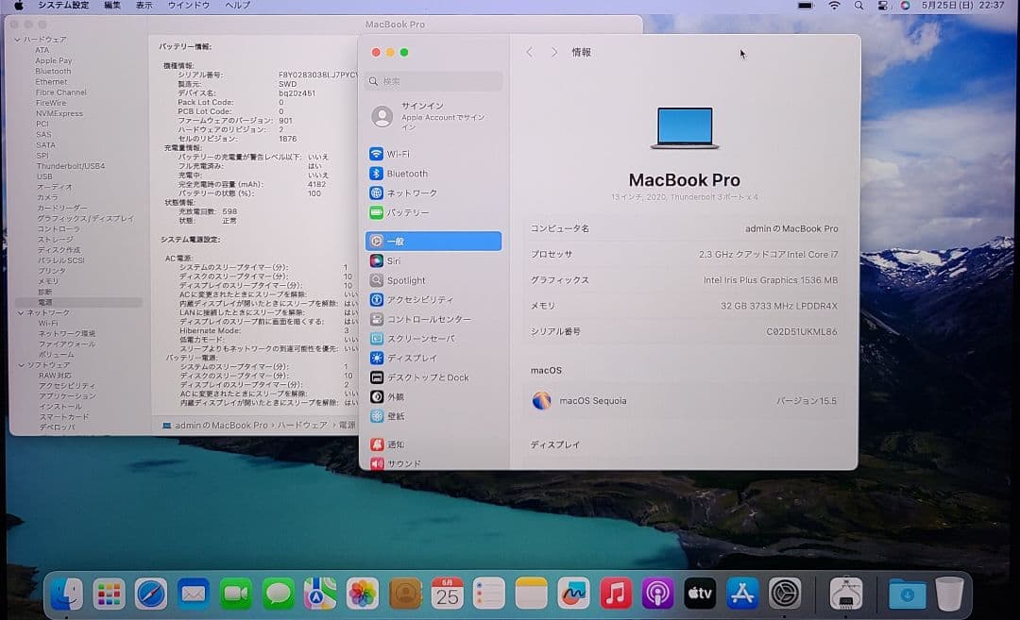Select ネットワーク in System Settings sidebar
Viewport: 1020px width, 620px height.
[x=433, y=193]
